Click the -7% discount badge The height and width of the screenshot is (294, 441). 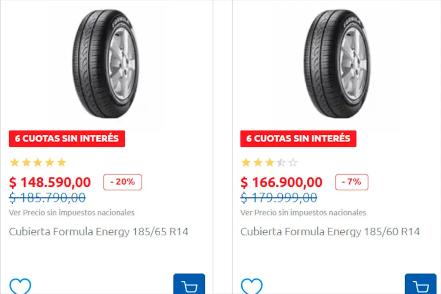pos(351,182)
